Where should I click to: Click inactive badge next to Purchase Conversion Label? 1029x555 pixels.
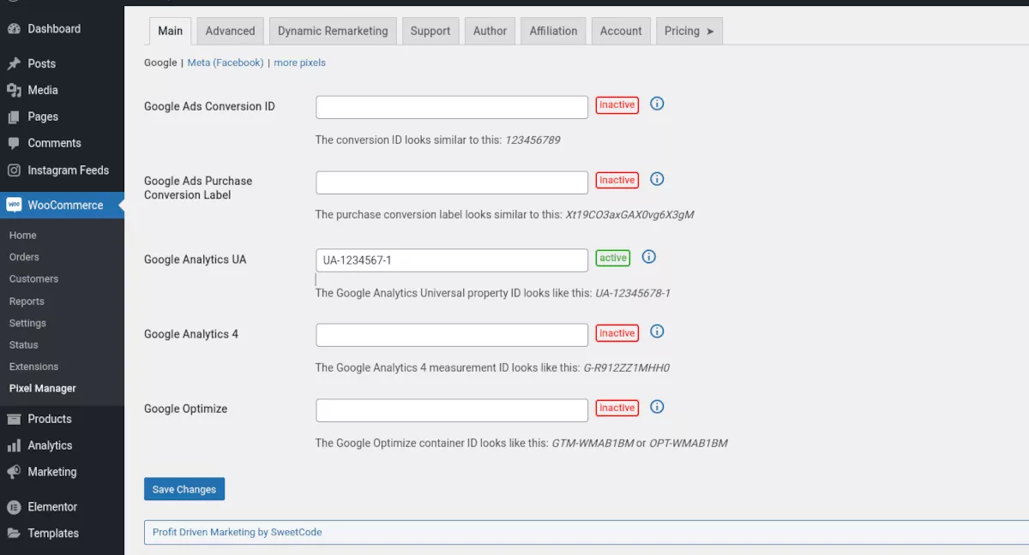click(x=617, y=181)
